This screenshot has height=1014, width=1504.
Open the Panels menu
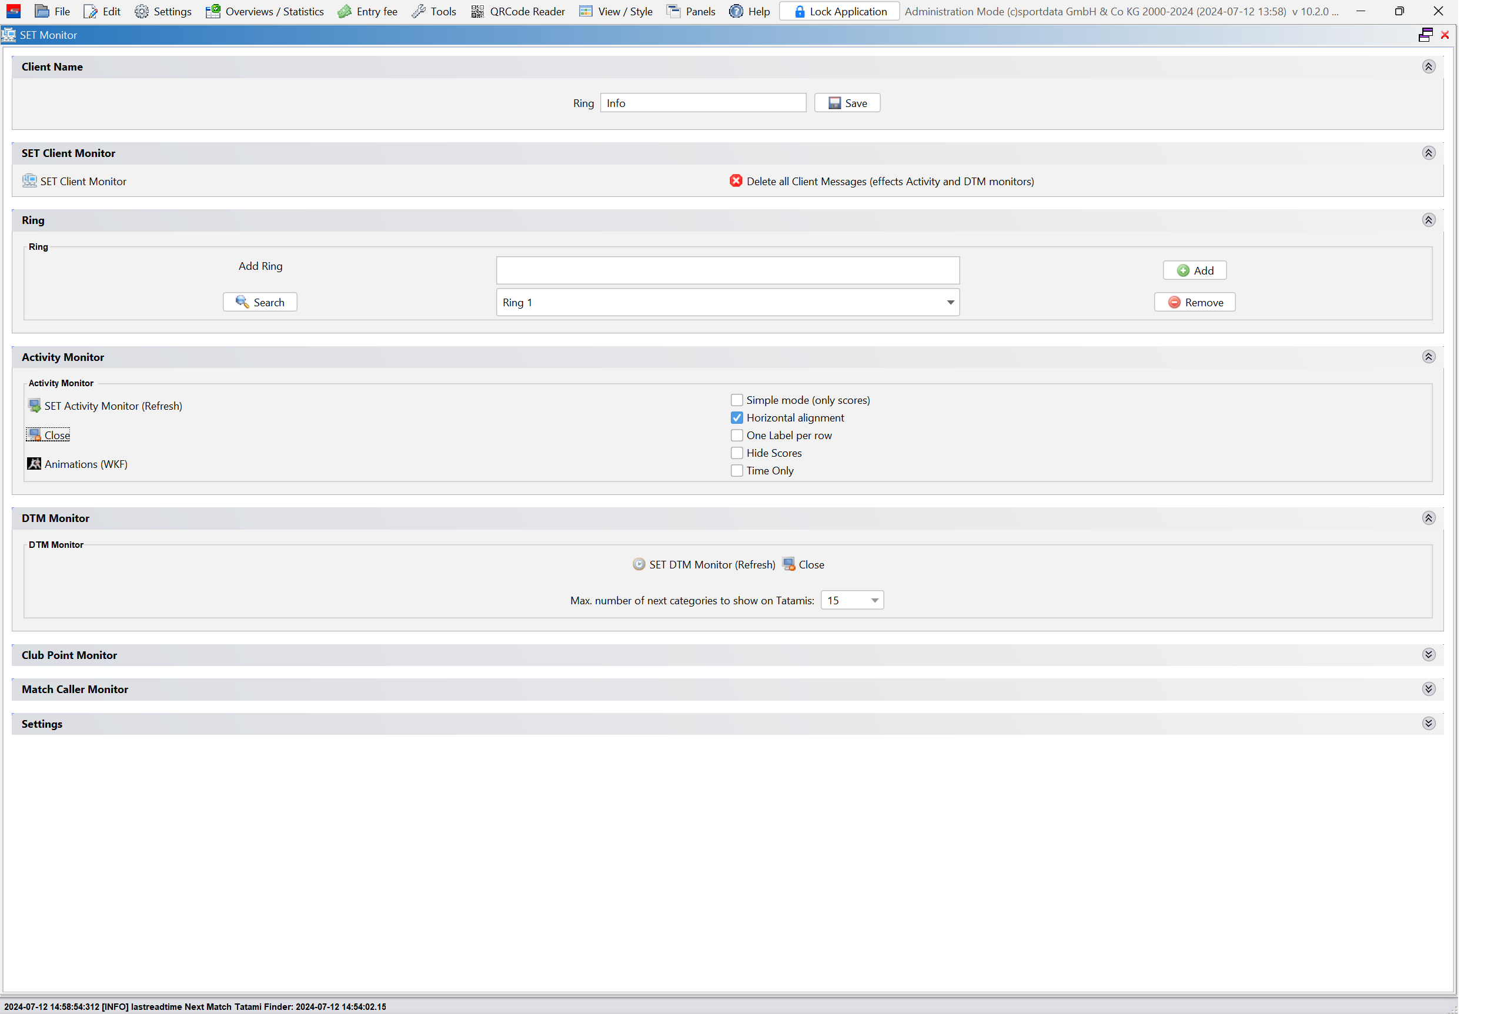click(691, 12)
